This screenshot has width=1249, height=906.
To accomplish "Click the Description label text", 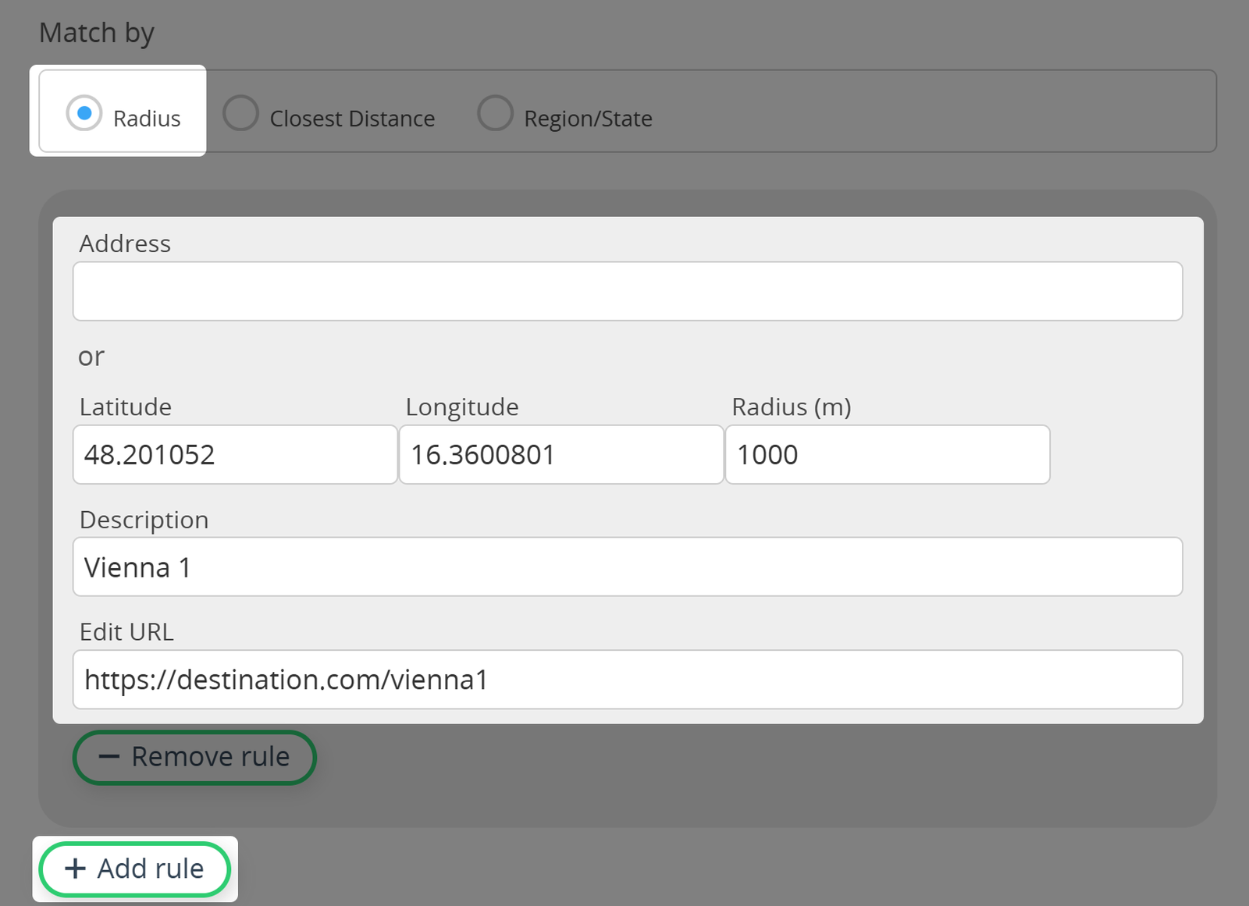I will coord(144,520).
